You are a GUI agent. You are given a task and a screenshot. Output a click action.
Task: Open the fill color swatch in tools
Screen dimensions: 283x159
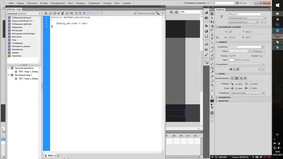212,101
